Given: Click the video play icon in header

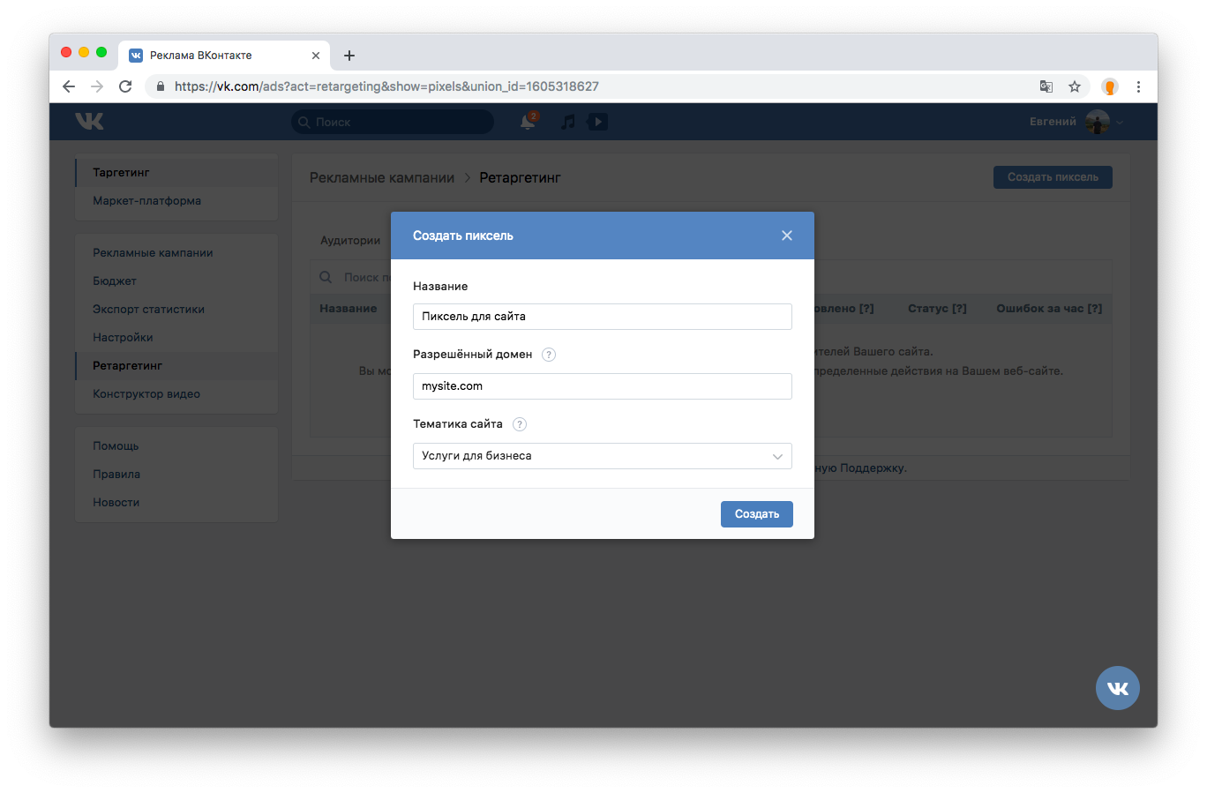Looking at the screenshot, I should coord(597,122).
